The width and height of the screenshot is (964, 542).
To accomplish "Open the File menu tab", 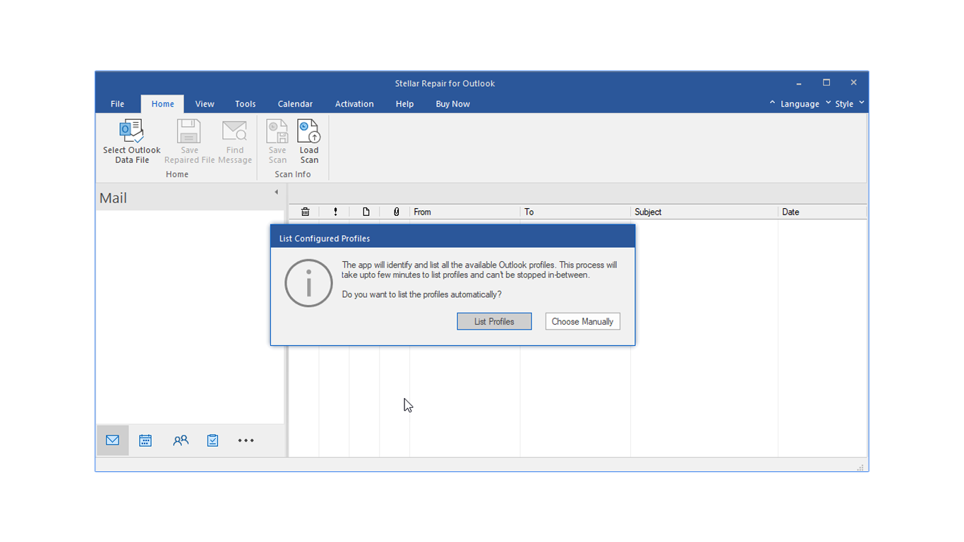I will click(117, 104).
